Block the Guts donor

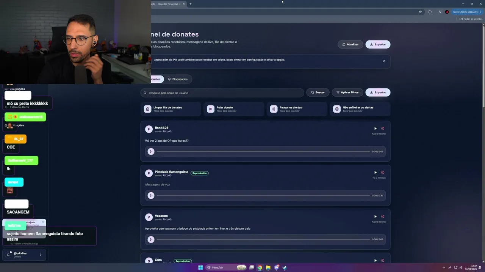point(383,260)
